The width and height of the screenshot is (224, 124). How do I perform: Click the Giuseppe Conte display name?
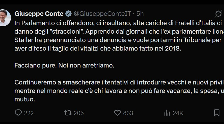[x=39, y=14]
